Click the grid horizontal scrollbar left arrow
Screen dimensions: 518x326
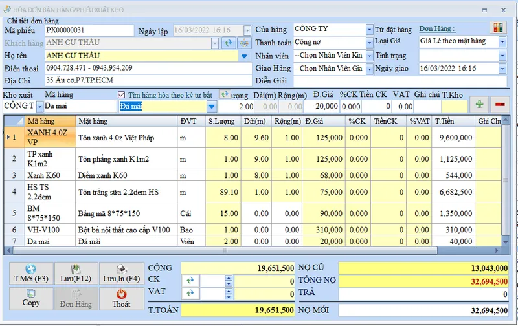point(8,251)
